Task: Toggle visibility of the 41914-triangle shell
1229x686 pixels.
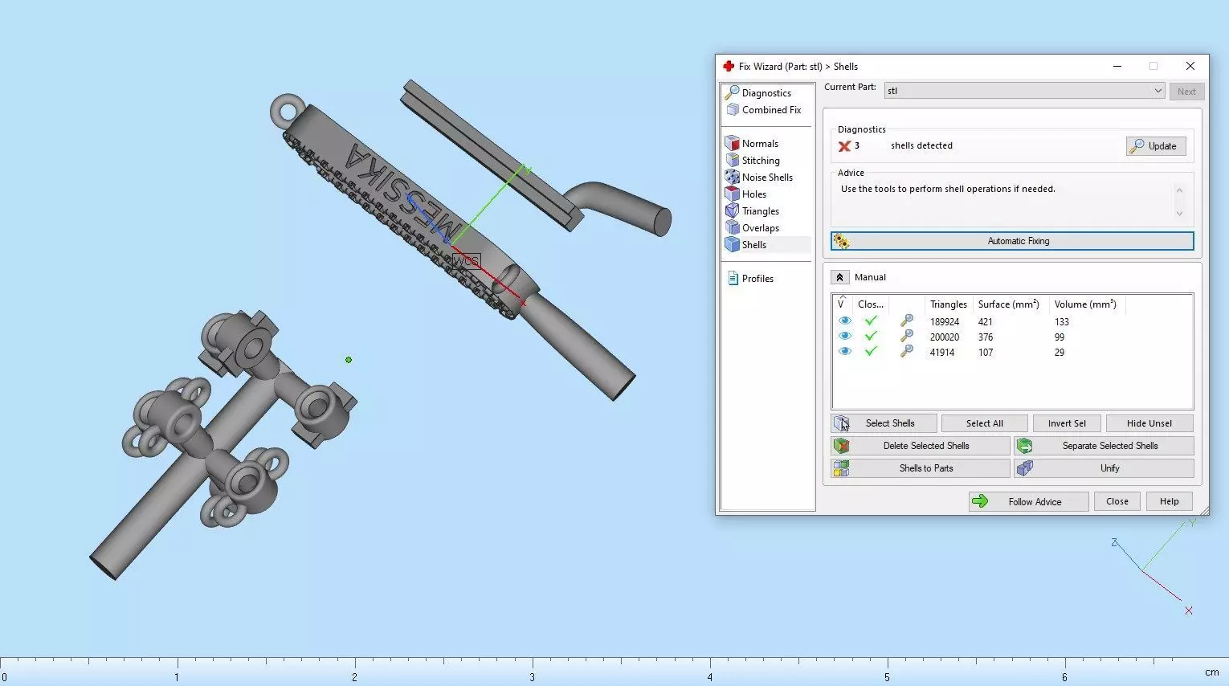Action: pyautogui.click(x=844, y=352)
